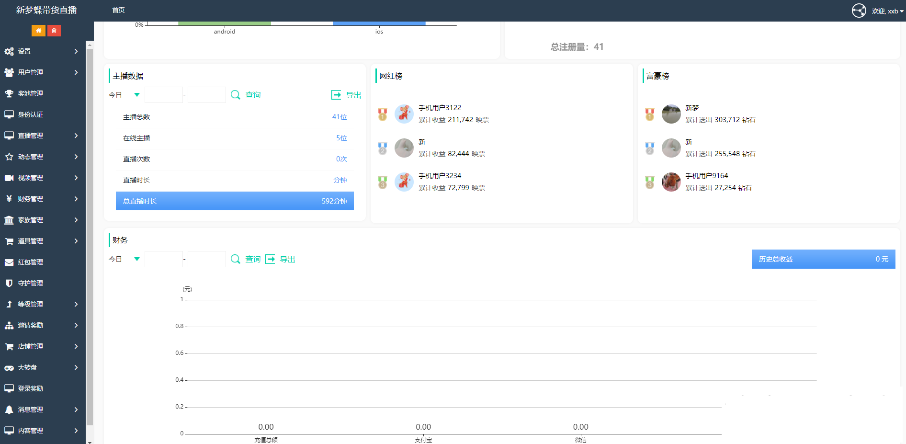Click the orange home icon button
Screen dimensions: 906x444
click(x=38, y=31)
